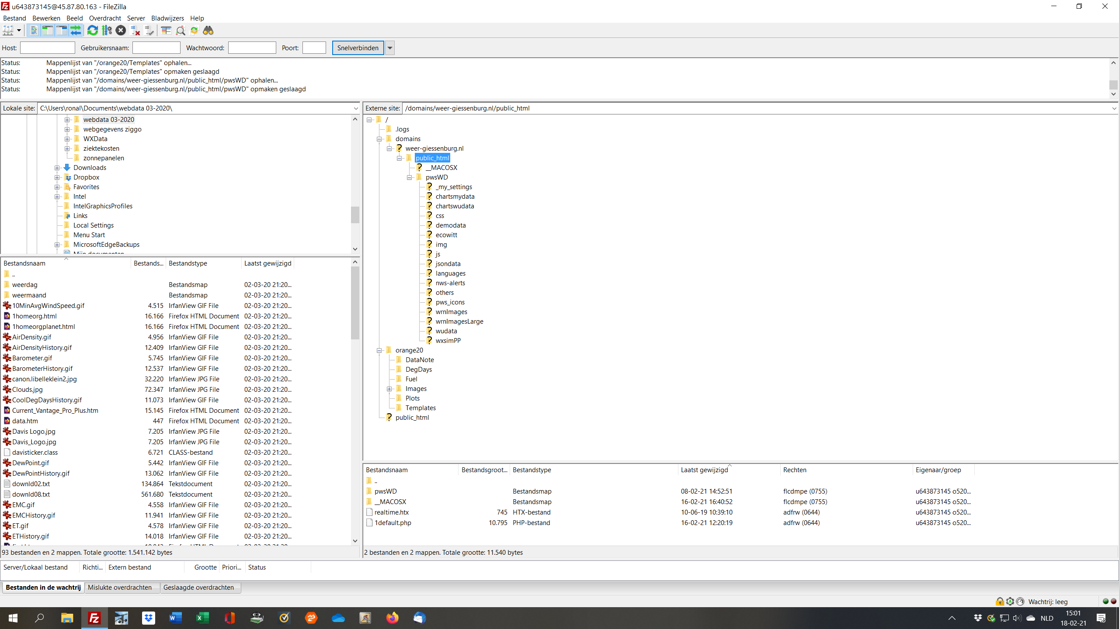Image resolution: width=1119 pixels, height=629 pixels.
Task: Toggle processing of the transfer queue
Action: (107, 31)
